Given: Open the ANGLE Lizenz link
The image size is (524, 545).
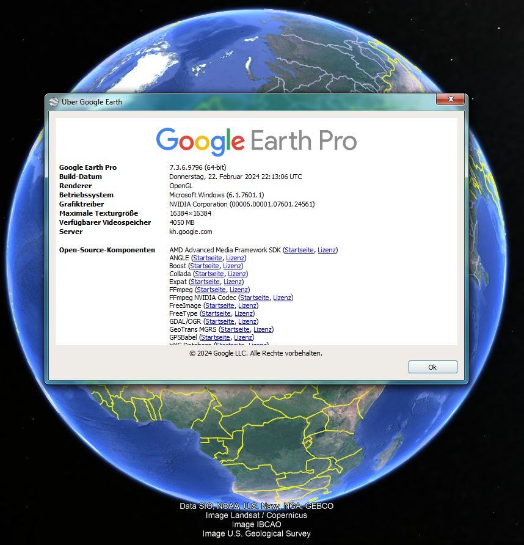Looking at the screenshot, I should [235, 258].
